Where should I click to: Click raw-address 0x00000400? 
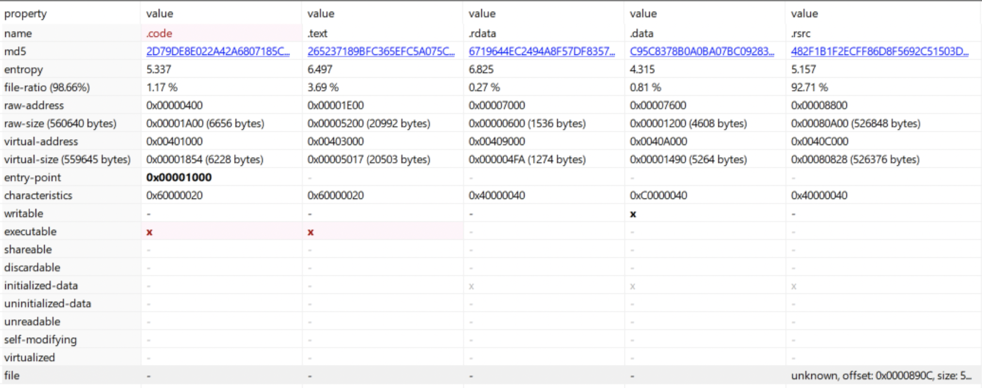point(175,105)
